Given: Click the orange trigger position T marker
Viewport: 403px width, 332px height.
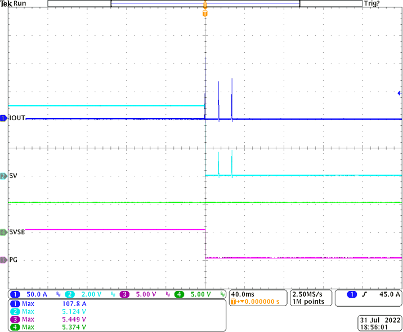Looking at the screenshot, I should pyautogui.click(x=205, y=13).
